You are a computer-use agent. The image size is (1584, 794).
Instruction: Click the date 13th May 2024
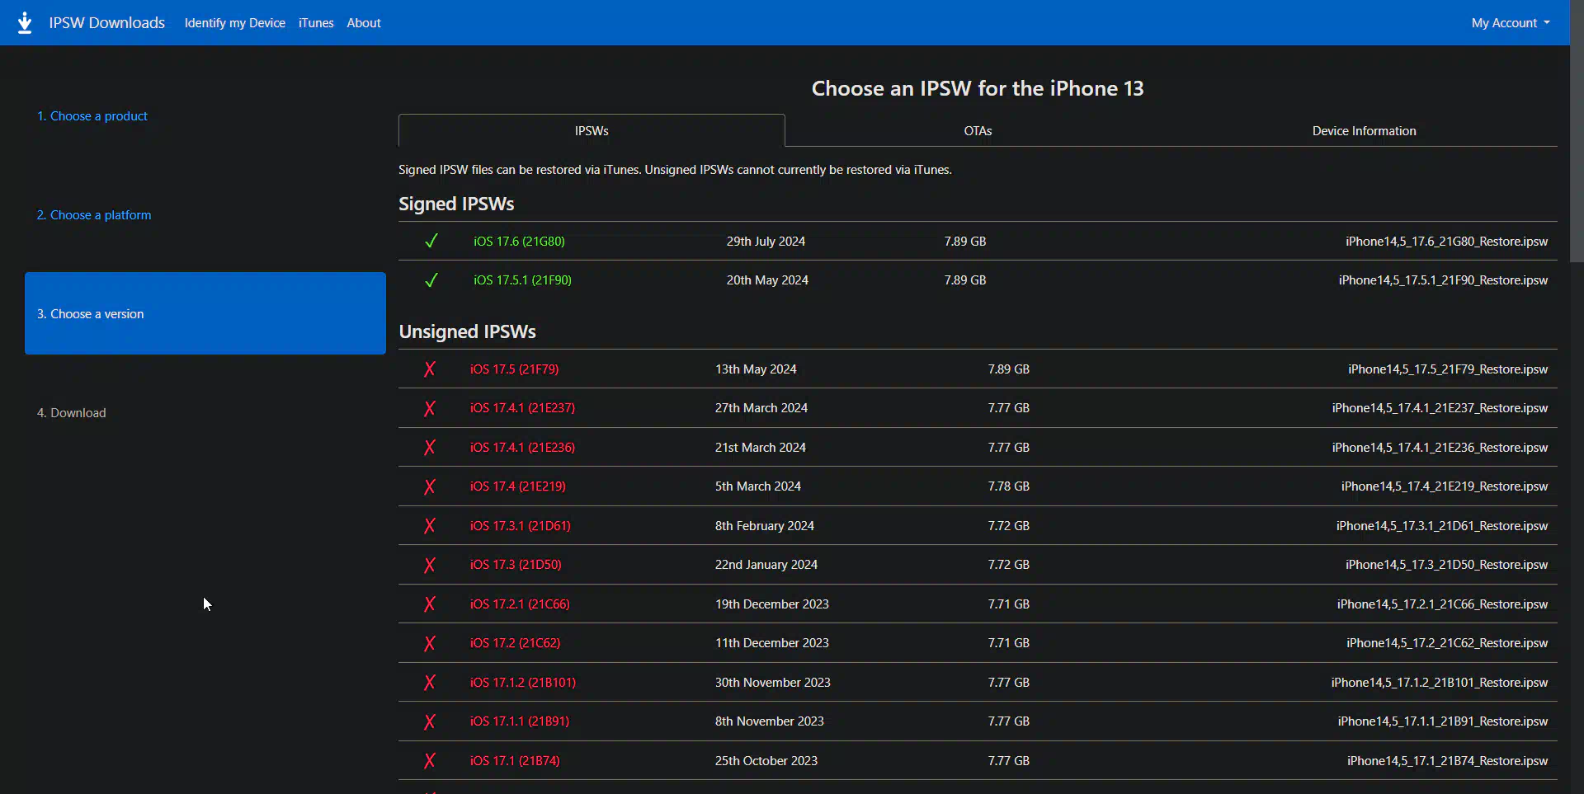coord(756,369)
